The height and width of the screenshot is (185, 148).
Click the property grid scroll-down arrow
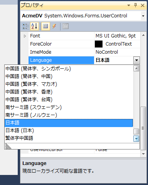pyautogui.click(x=143, y=154)
